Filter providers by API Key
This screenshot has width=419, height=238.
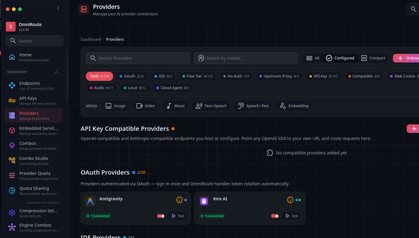click(x=324, y=76)
